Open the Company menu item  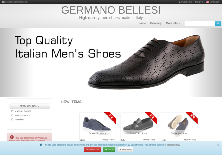tap(156, 23)
